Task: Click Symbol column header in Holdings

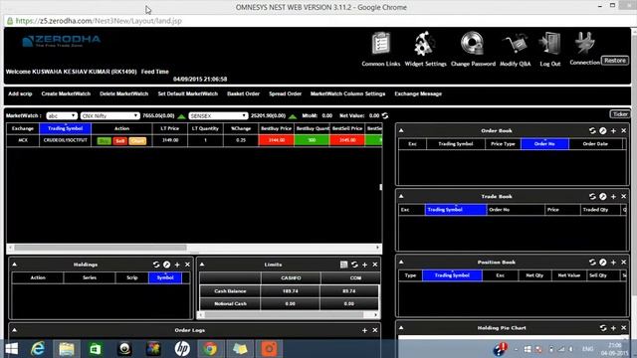Action: tap(165, 277)
